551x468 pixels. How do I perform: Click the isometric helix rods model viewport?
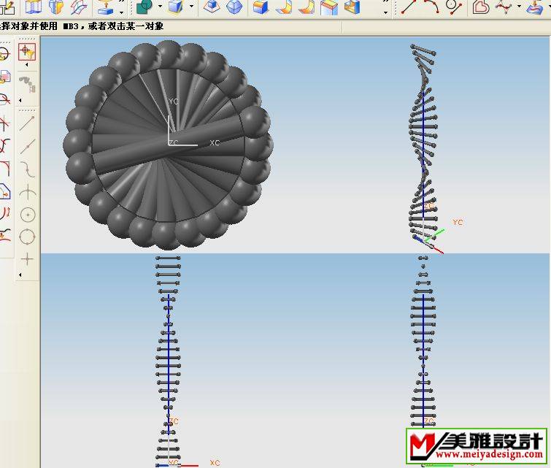coord(423,143)
